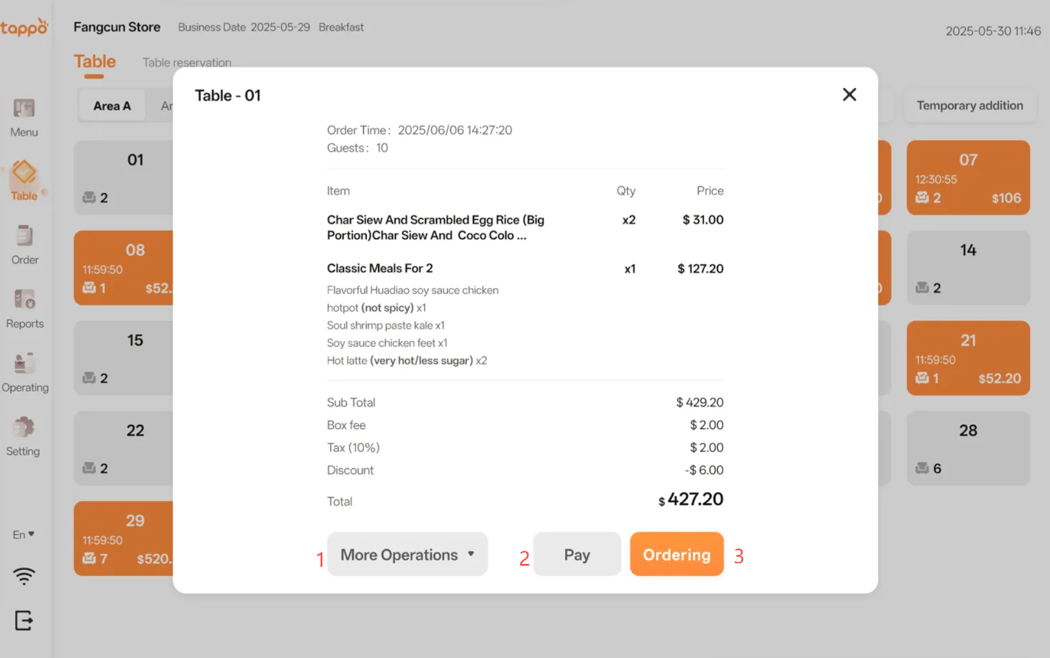Click the tappo logo

24,28
